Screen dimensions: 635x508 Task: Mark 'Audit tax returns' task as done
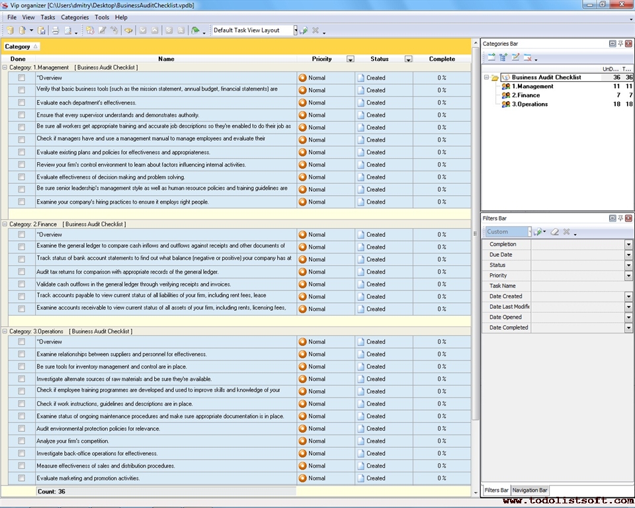tap(21, 272)
